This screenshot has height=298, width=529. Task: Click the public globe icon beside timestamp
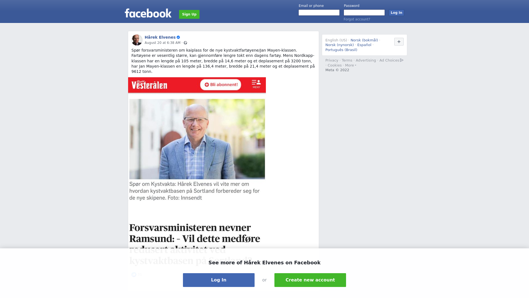pyautogui.click(x=185, y=43)
